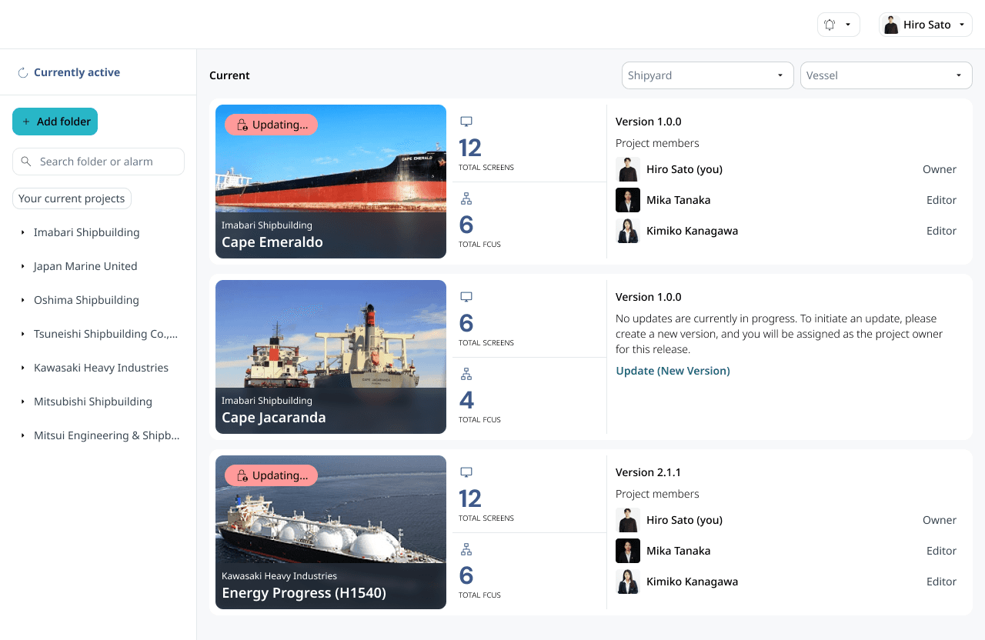This screenshot has width=985, height=640.
Task: Click Version 1.0.0 label on Cape Jacaranda card
Action: (648, 297)
